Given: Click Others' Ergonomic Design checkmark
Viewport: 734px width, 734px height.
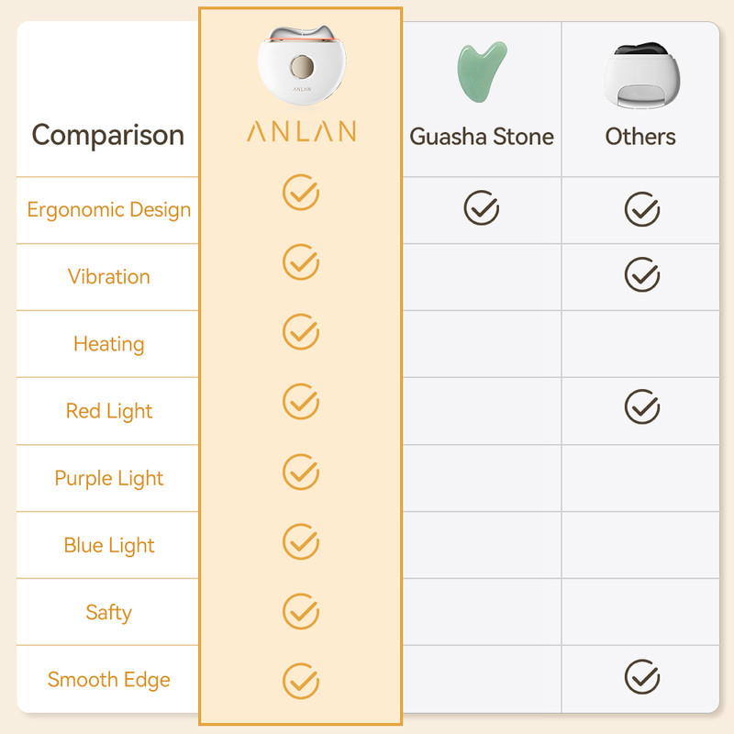Looking at the screenshot, I should tap(641, 208).
